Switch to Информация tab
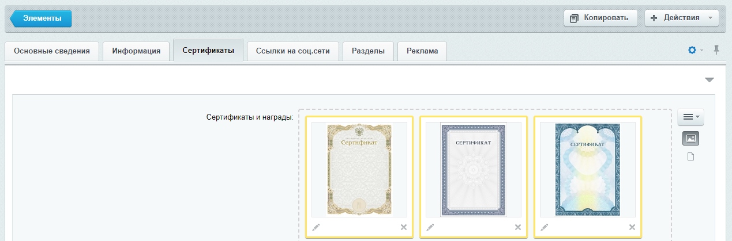Viewport: 732px width, 241px height. pyautogui.click(x=136, y=51)
